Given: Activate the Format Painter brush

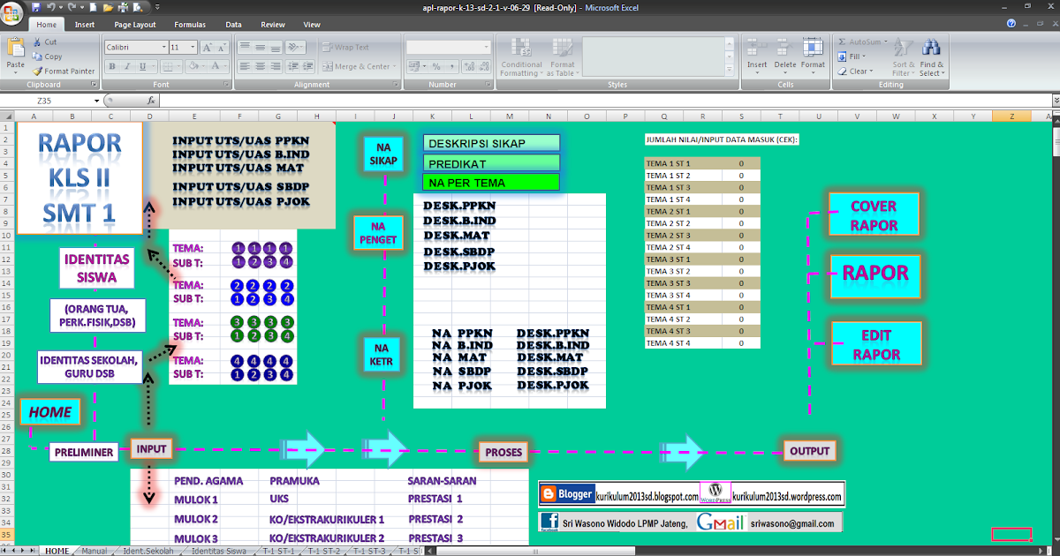Looking at the screenshot, I should pyautogui.click(x=64, y=71).
